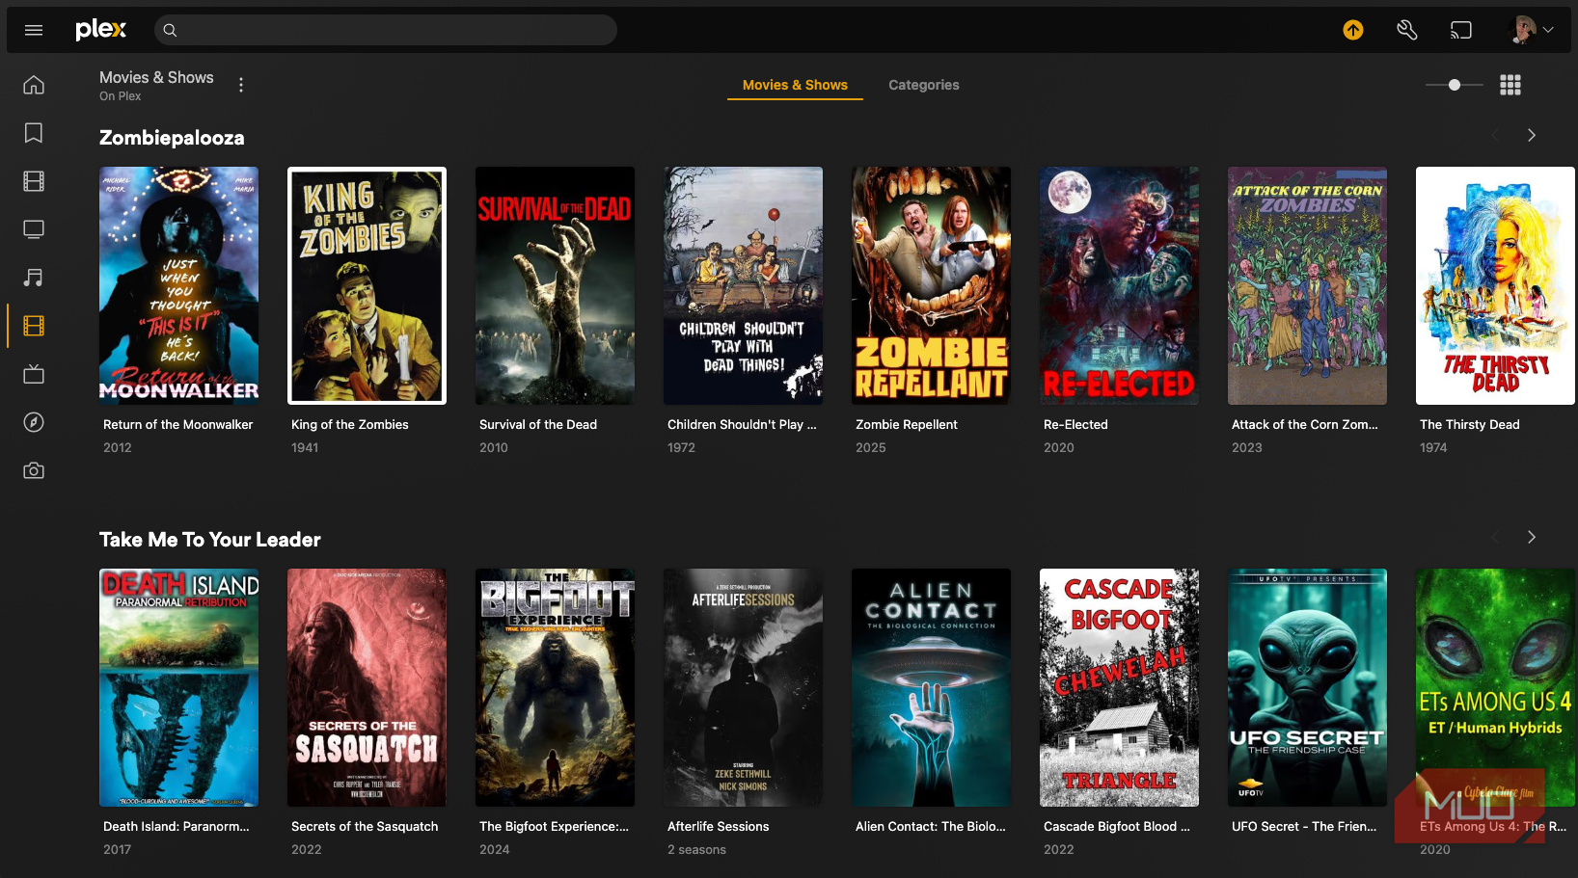
Task: Open Secrets of the Sasquatch poster
Action: point(367,687)
